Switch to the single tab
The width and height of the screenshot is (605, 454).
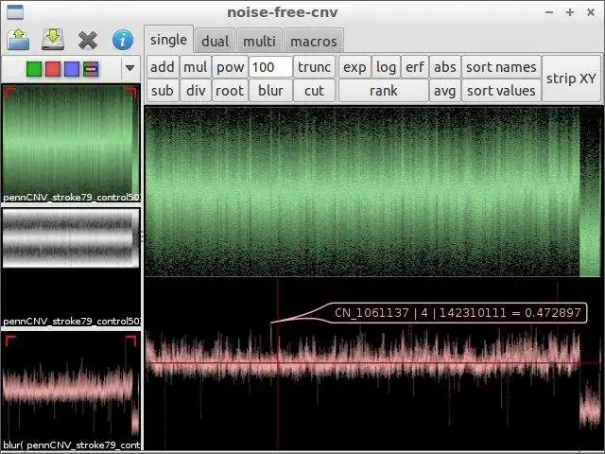point(168,40)
